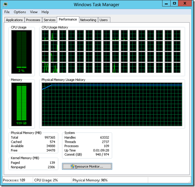Image resolution: width=195 pixels, height=187 pixels.
Task: Click Kernel Paged value 139
Action: pyautogui.click(x=52, y=162)
